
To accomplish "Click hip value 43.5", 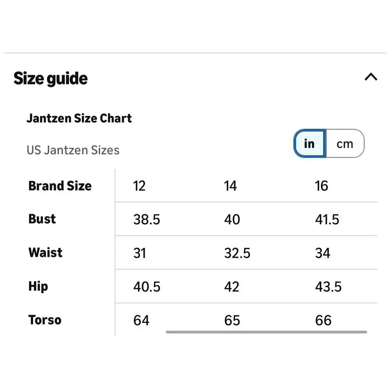I will pos(328,287).
